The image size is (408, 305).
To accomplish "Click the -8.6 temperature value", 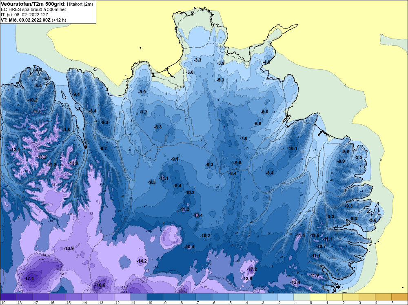I will pos(345,152).
